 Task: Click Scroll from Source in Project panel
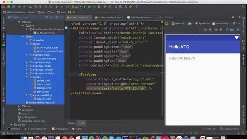(47, 17)
